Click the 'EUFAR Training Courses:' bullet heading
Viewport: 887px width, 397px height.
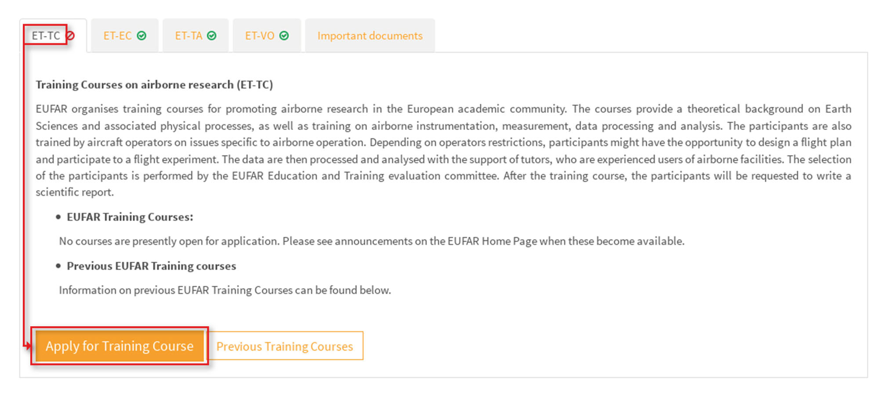tap(130, 217)
